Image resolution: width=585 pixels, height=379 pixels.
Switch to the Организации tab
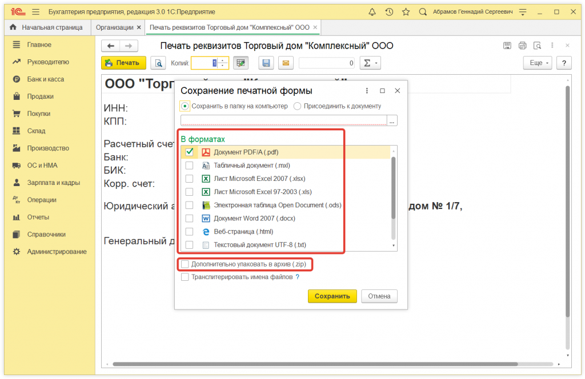pos(115,27)
